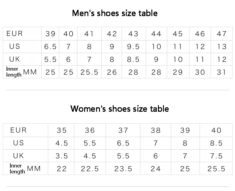Click the women's inner length value 22
235x191 pixels.
click(x=62, y=169)
